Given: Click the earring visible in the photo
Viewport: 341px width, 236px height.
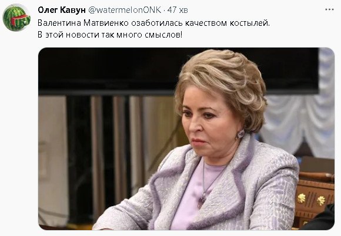Looking at the screenshot, I should 240,134.
